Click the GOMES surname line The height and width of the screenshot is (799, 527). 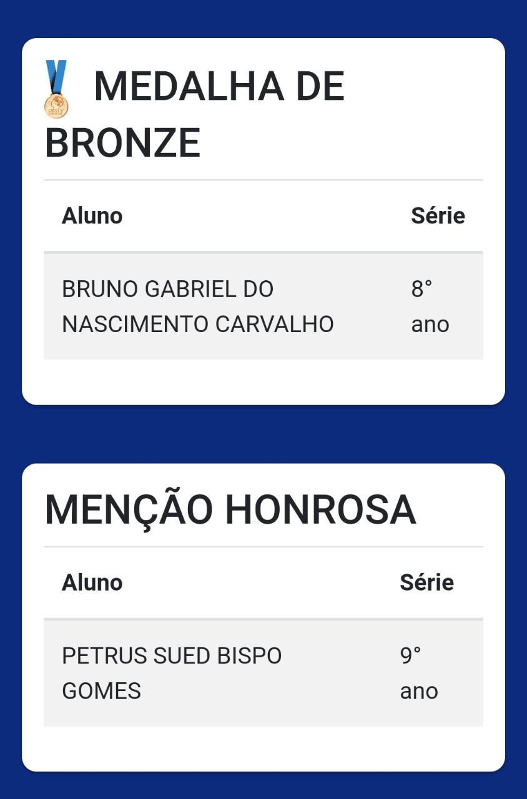click(101, 692)
